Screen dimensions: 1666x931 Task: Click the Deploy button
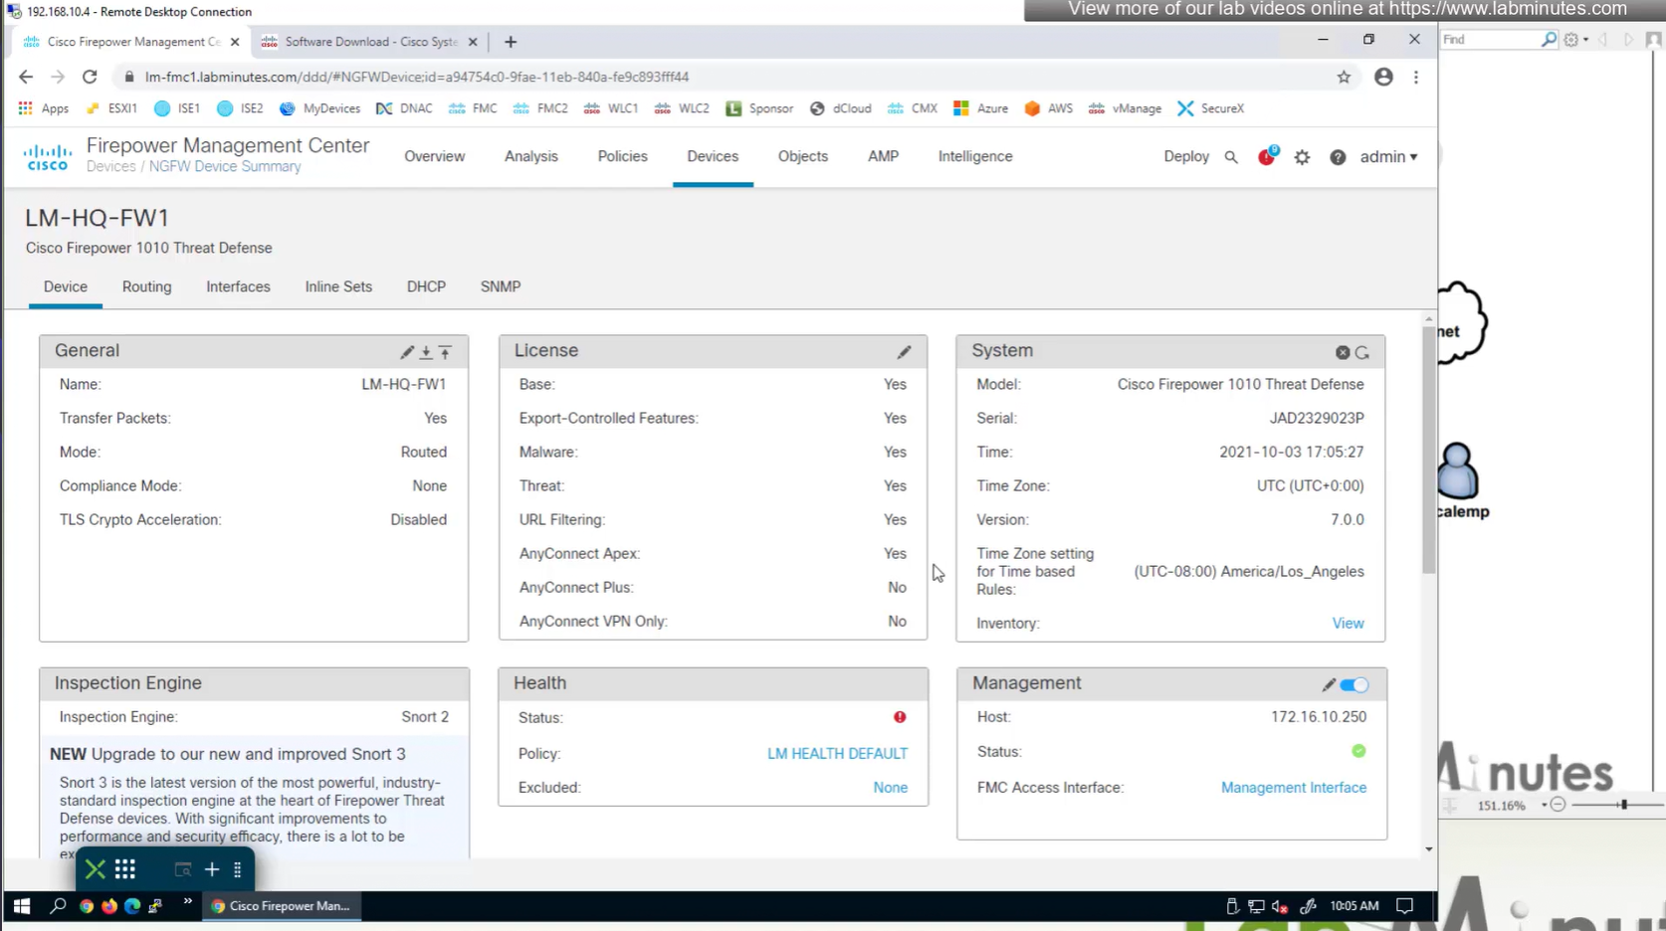click(x=1186, y=156)
